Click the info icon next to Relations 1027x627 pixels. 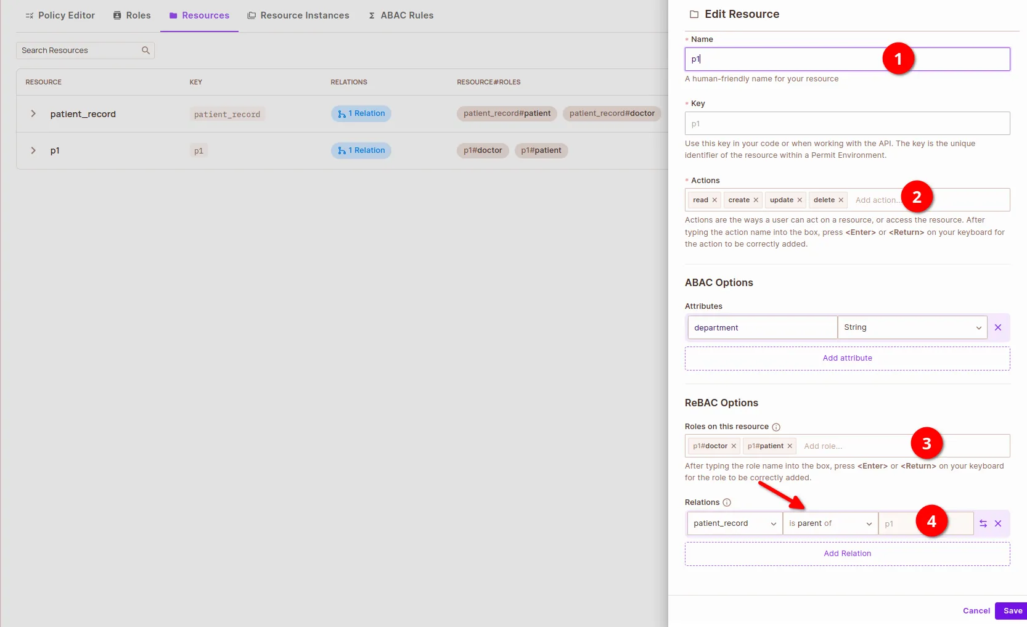coord(727,502)
